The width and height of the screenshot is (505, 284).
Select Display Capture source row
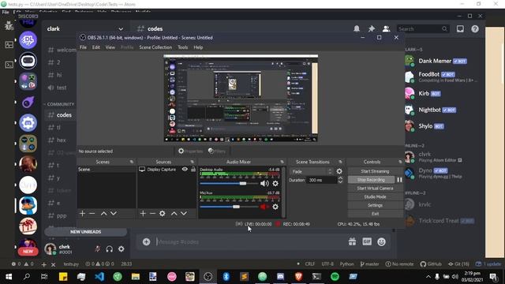(x=166, y=170)
